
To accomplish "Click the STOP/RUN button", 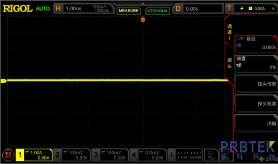I will pyautogui.click(x=157, y=11).
